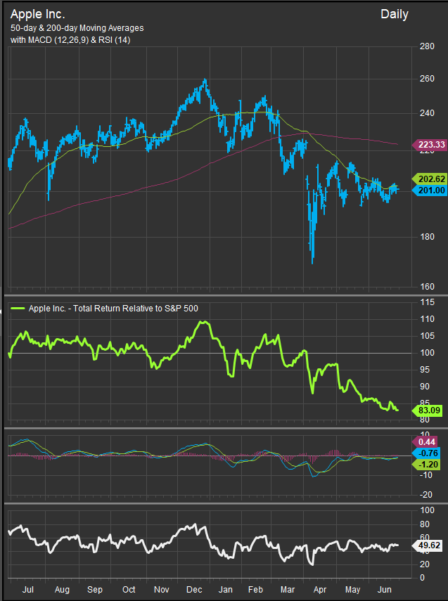Click the 280 price axis label
Screen dimensions: 448x601
click(426, 47)
